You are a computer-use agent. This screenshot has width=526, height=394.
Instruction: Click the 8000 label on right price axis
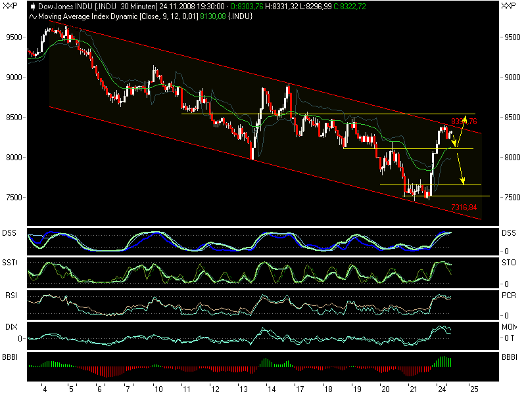pyautogui.click(x=513, y=157)
